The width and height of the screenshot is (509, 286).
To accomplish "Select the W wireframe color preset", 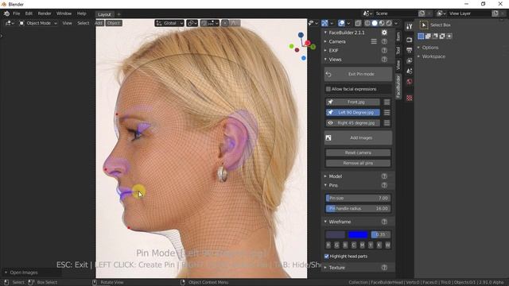I will pos(387,245).
